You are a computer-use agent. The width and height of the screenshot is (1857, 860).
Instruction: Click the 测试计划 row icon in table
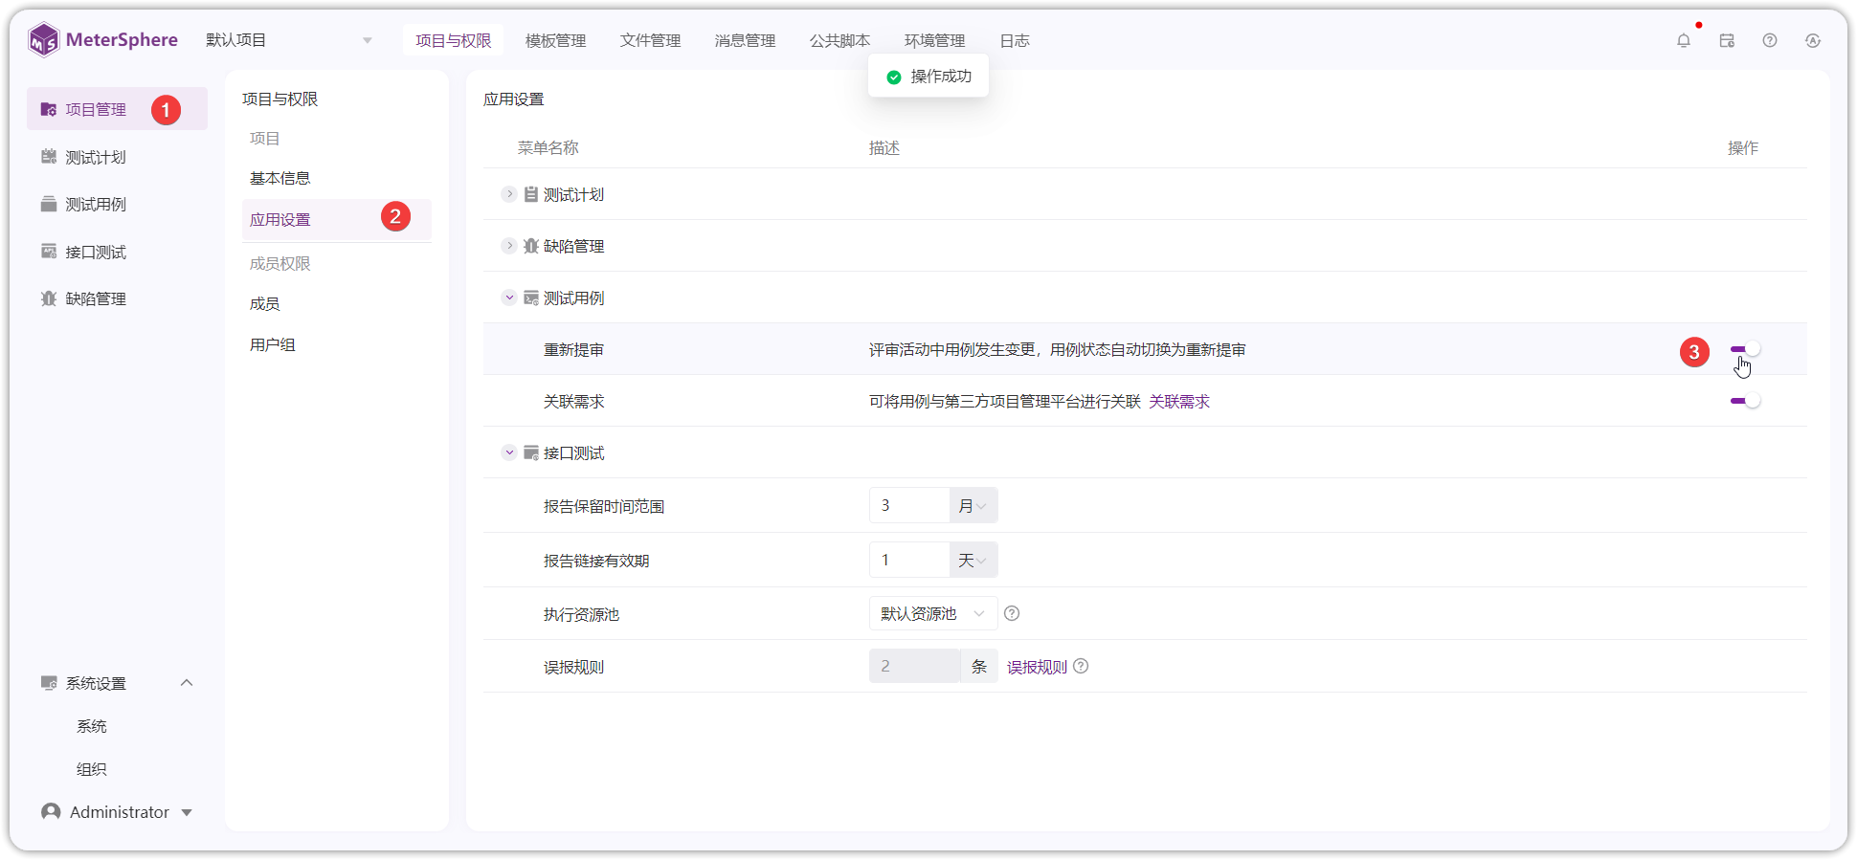tap(531, 194)
